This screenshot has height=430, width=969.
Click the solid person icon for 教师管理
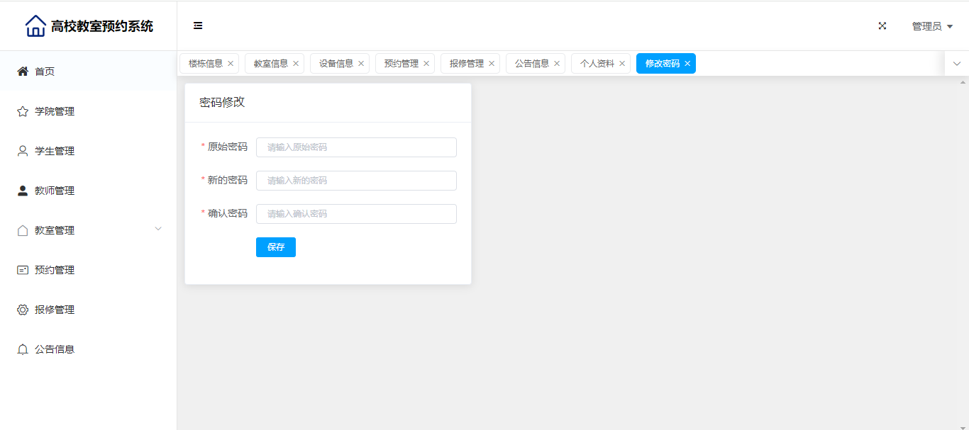(x=23, y=191)
